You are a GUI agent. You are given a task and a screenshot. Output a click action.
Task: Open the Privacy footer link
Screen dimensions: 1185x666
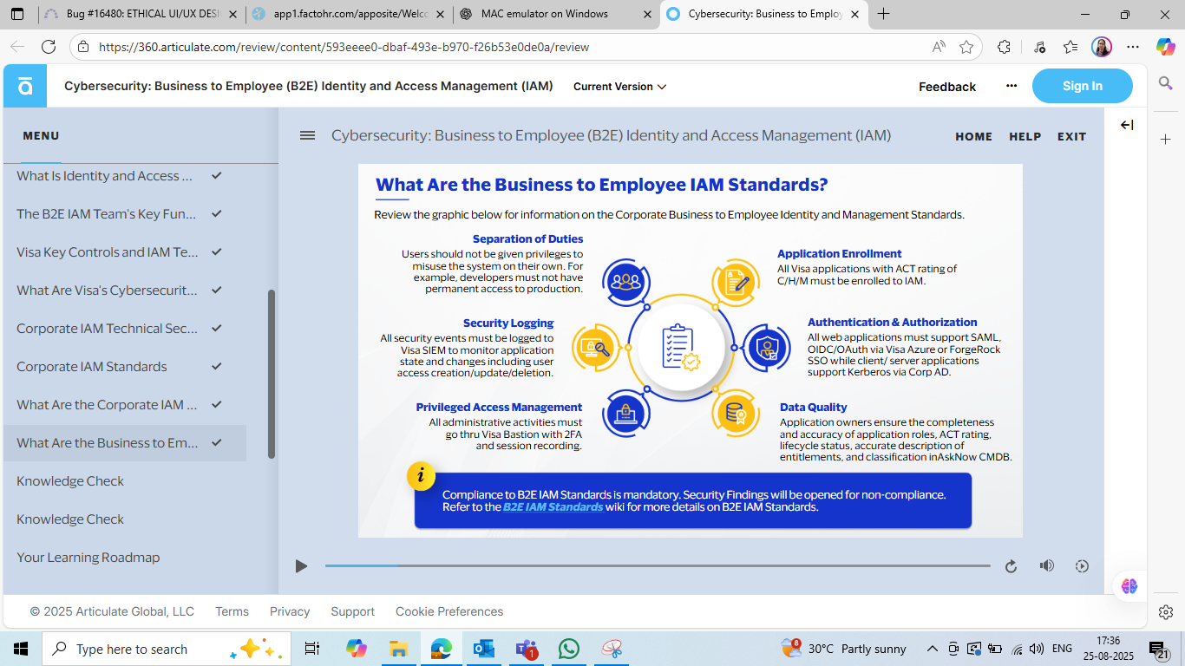[290, 611]
